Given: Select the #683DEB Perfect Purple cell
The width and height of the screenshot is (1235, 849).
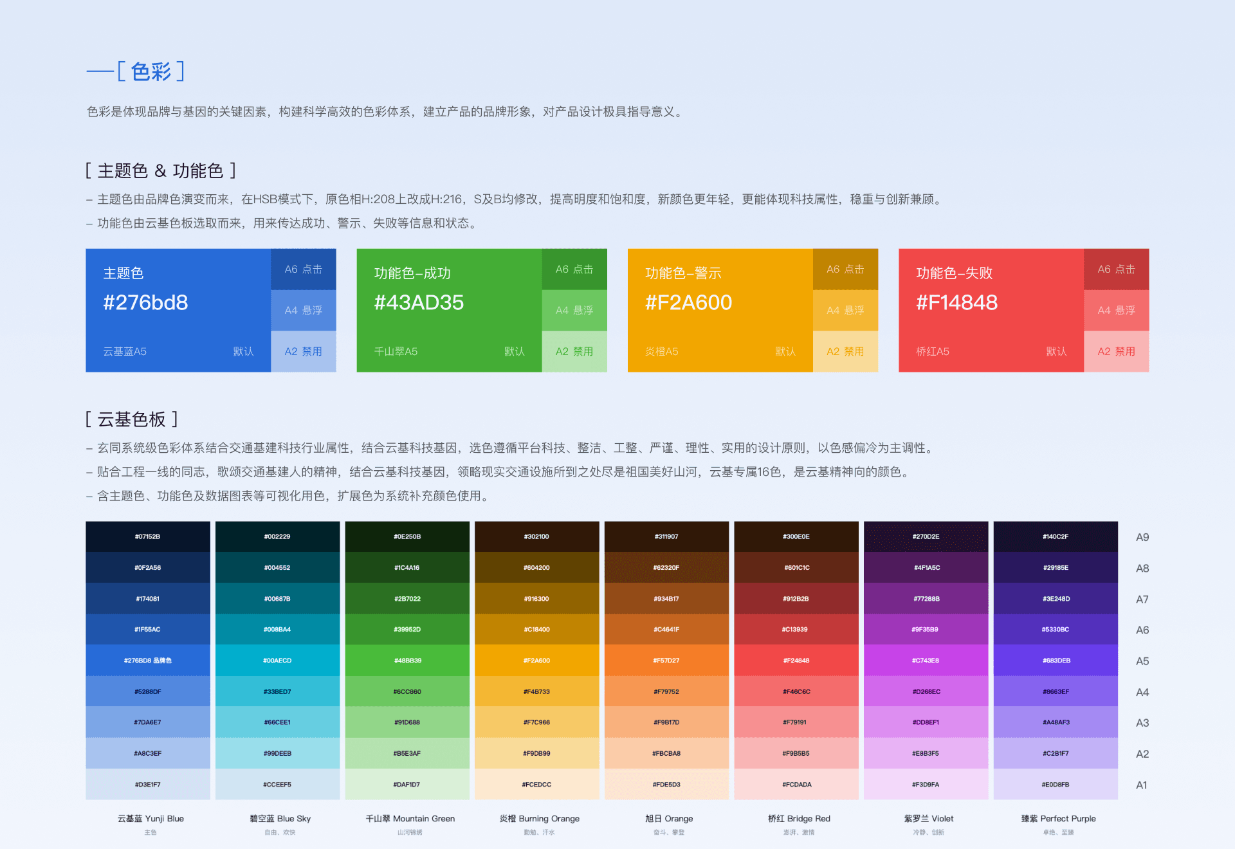Looking at the screenshot, I should [x=1056, y=661].
